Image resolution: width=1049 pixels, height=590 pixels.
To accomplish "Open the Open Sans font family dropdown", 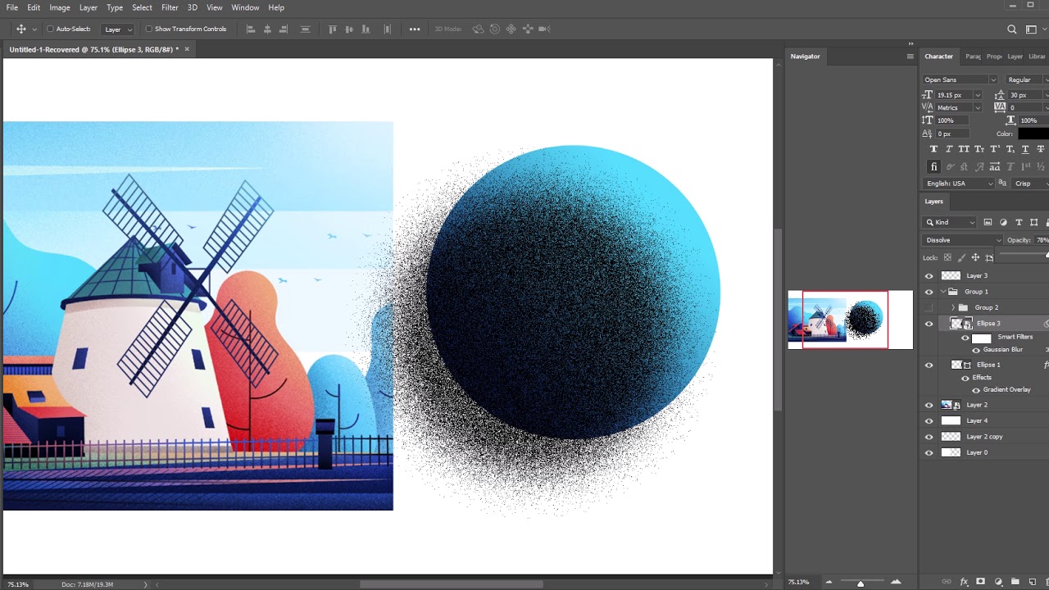I will pos(960,79).
